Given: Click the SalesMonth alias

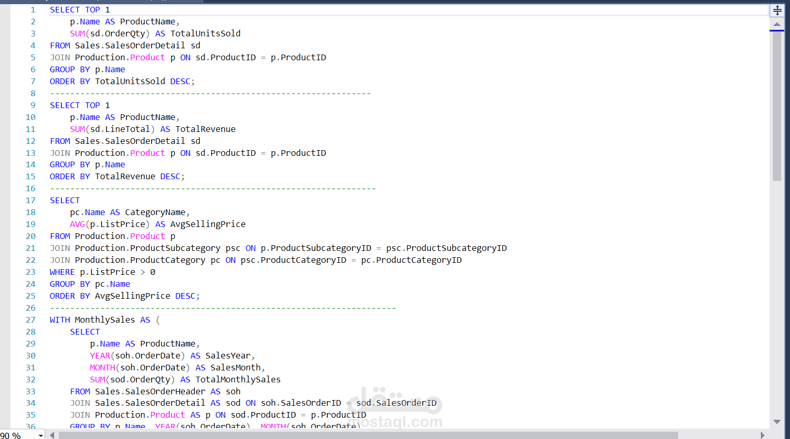Looking at the screenshot, I should coord(236,368).
